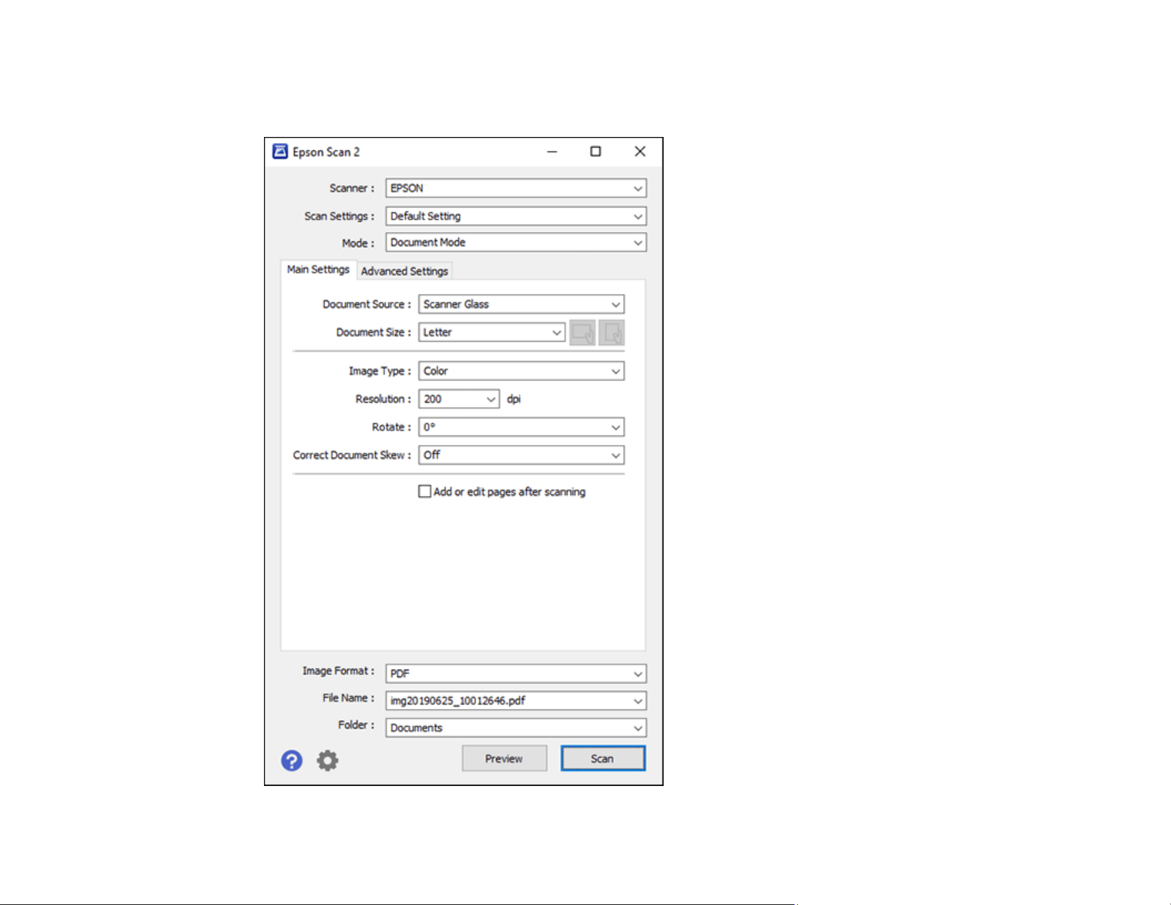The image size is (1171, 905).
Task: Open the File Name dropdown
Action: coord(516,701)
